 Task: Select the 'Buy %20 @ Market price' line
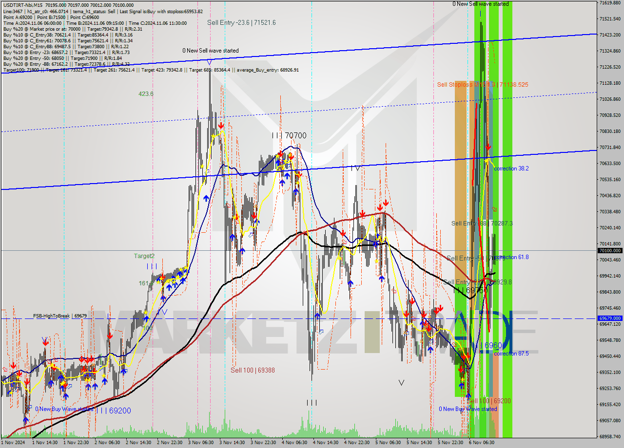point(73,29)
